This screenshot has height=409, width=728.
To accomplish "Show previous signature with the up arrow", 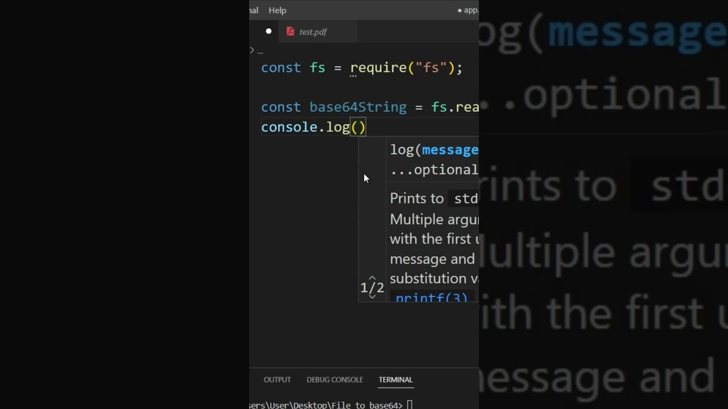I will 372,278.
